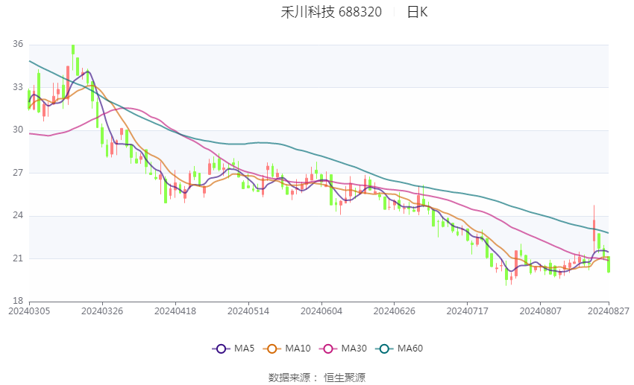Toggle the MA5 legend entry

click(233, 349)
